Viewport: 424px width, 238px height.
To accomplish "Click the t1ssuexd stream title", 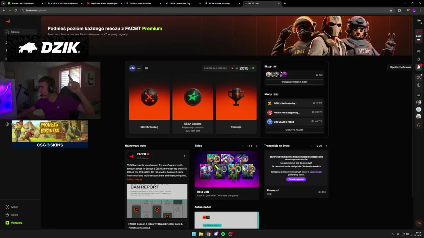I will [273, 190].
